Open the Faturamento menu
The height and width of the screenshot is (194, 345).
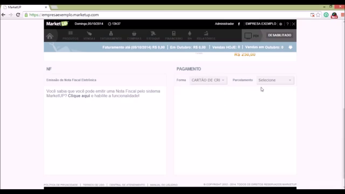pyautogui.click(x=111, y=36)
